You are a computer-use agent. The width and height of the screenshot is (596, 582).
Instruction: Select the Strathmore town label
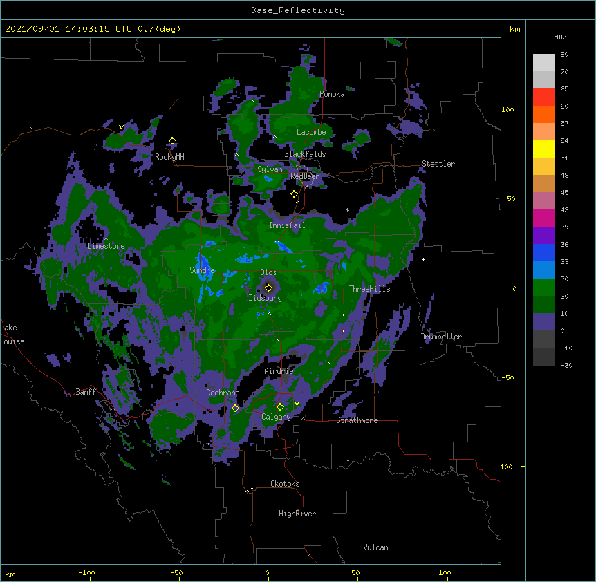point(357,420)
